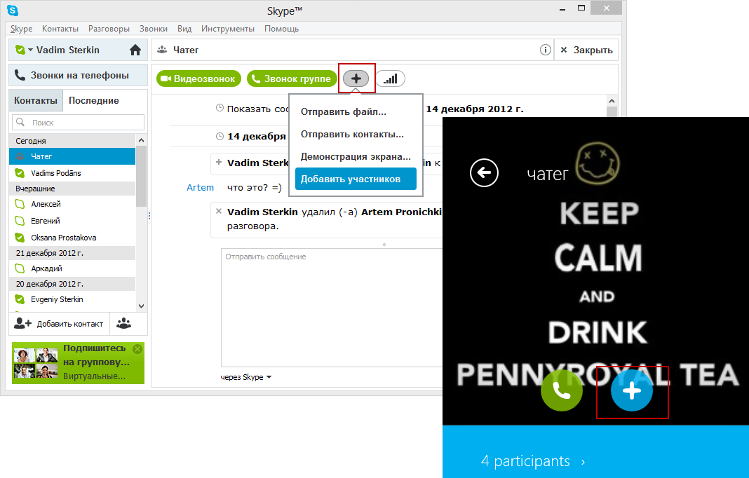The width and height of the screenshot is (749, 478).
Task: Create a group via the people icon
Action: click(123, 324)
